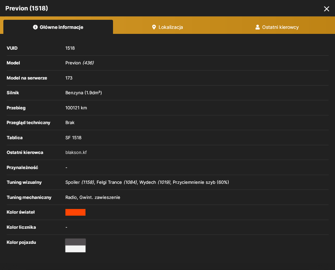Click the map pin icon beside Lokalizacja
This screenshot has height=270, width=335.
pos(154,27)
